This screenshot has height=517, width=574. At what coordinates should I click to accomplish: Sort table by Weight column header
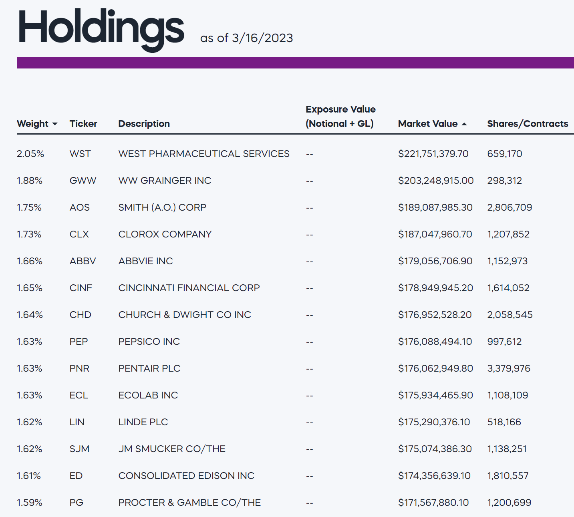(32, 124)
